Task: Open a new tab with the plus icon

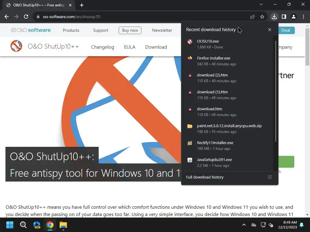Action: tap(82, 5)
